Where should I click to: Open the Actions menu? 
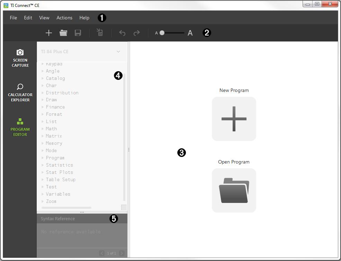[64, 18]
